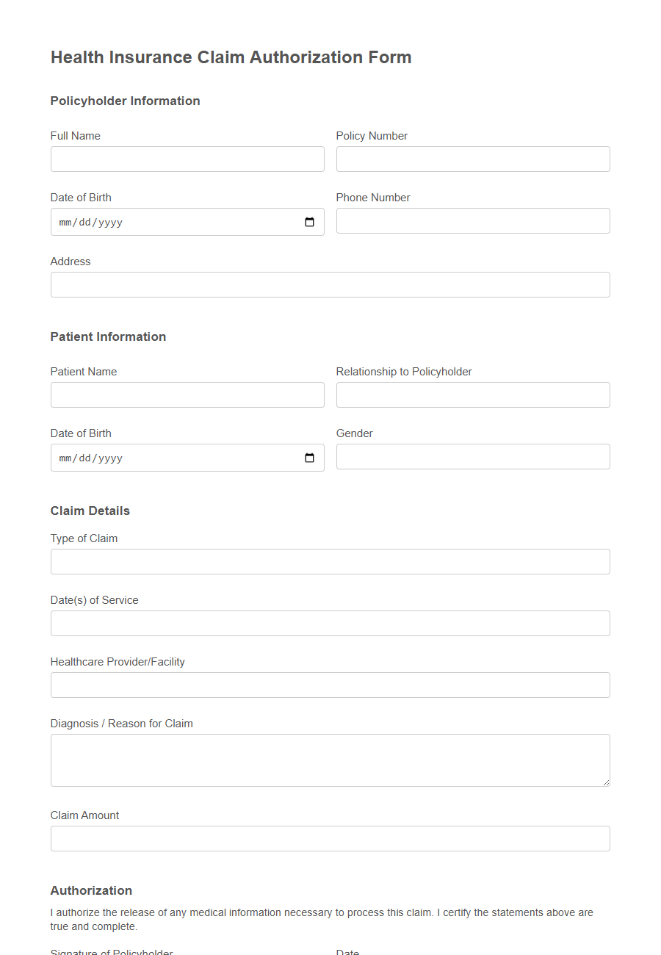Click the Date(s) of Service input
661x955 pixels.
coord(330,623)
